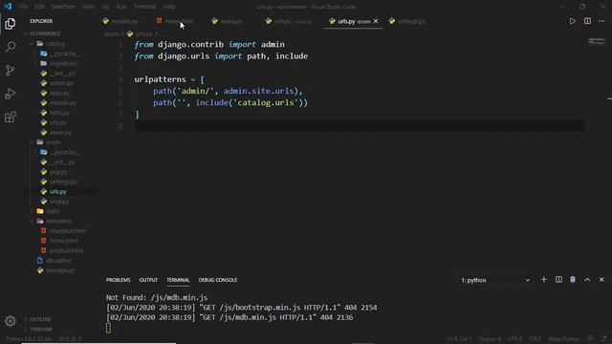The image size is (612, 344).
Task: Switch to the home.html editor tab
Action: pos(180,21)
